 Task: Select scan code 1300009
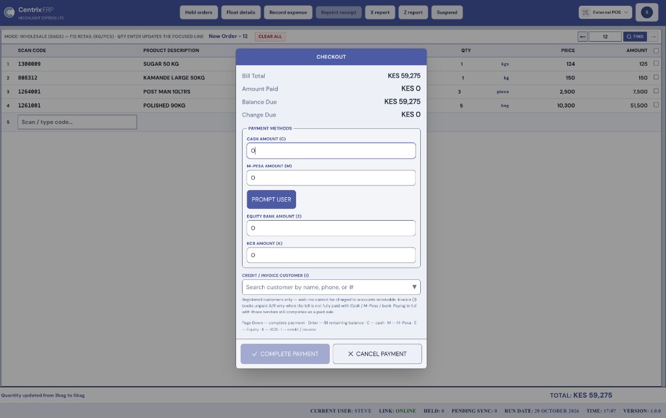29,64
